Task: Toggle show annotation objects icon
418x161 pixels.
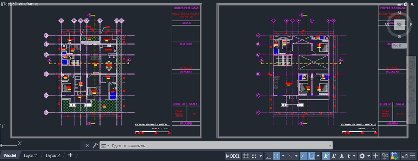Action: coord(326,156)
